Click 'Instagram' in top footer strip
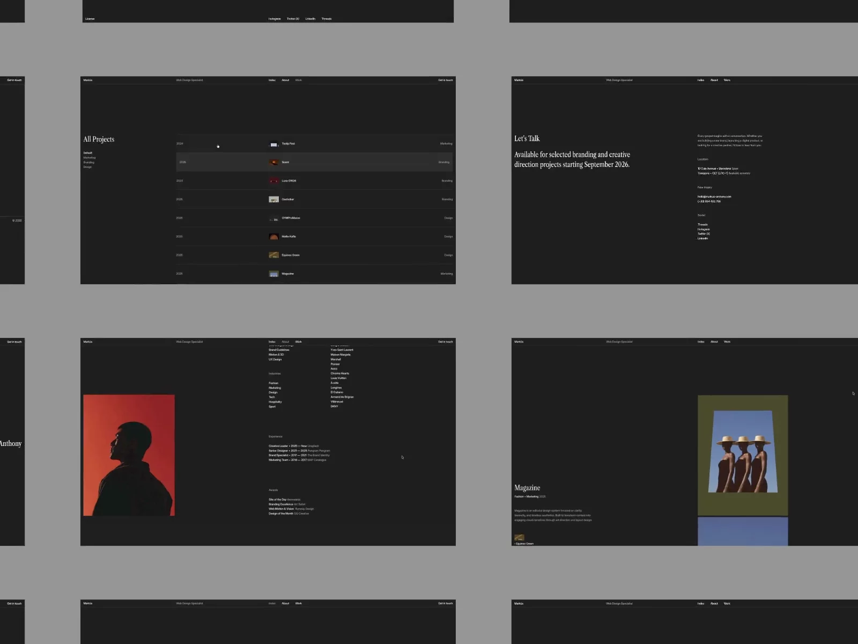The width and height of the screenshot is (858, 644). (275, 19)
